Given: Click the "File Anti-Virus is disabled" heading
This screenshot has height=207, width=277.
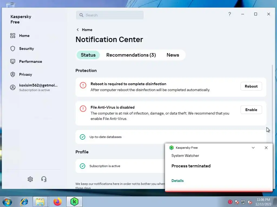Looking at the screenshot, I should tap(113, 107).
